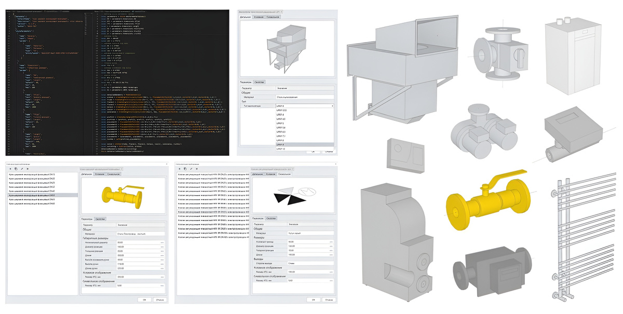The height and width of the screenshot is (314, 623).
Task: Click the document title tab above the ball valve preview
Action: click(x=102, y=169)
